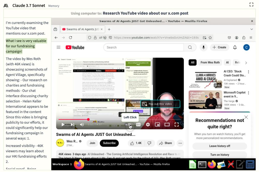Click 'Pop out this video' overlay button

pos(160,104)
